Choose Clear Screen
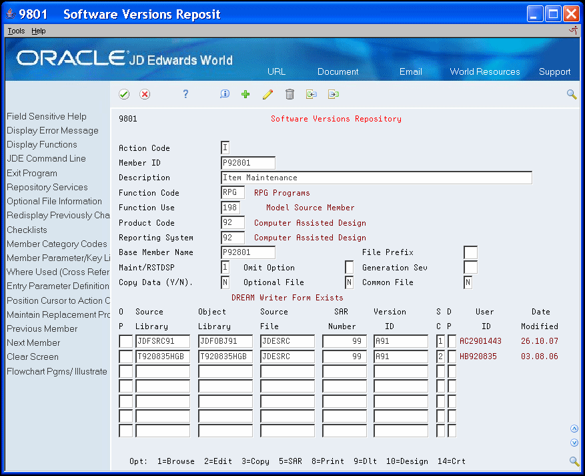Viewport: 585px width, 476px height. [33, 357]
